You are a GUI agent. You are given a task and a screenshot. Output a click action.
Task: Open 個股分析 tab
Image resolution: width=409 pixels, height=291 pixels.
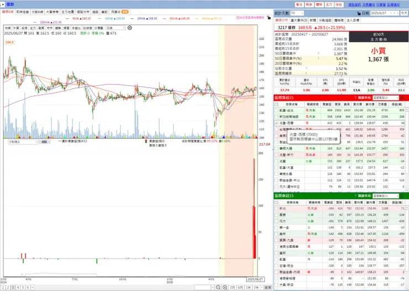coord(83,12)
